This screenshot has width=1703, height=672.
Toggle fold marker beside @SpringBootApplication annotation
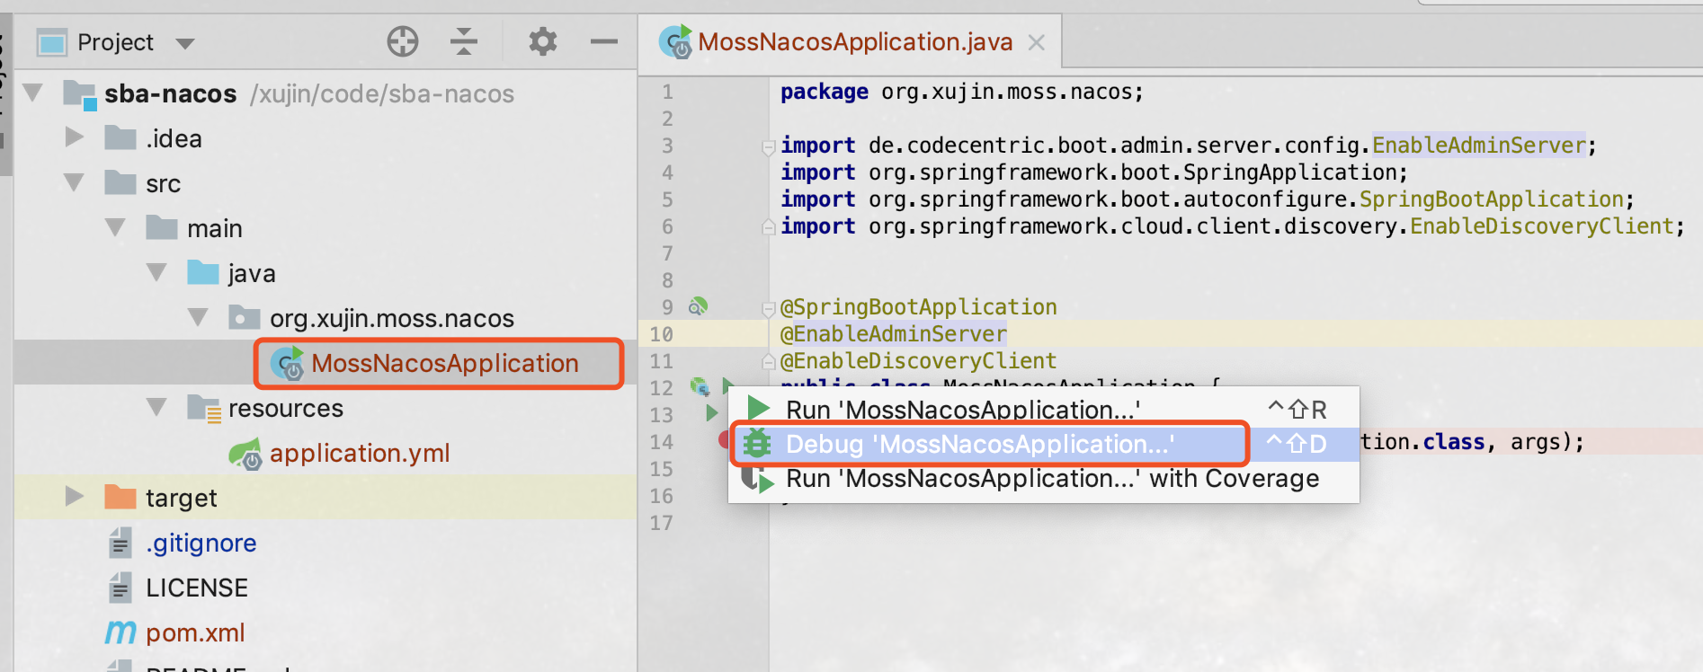tap(768, 309)
